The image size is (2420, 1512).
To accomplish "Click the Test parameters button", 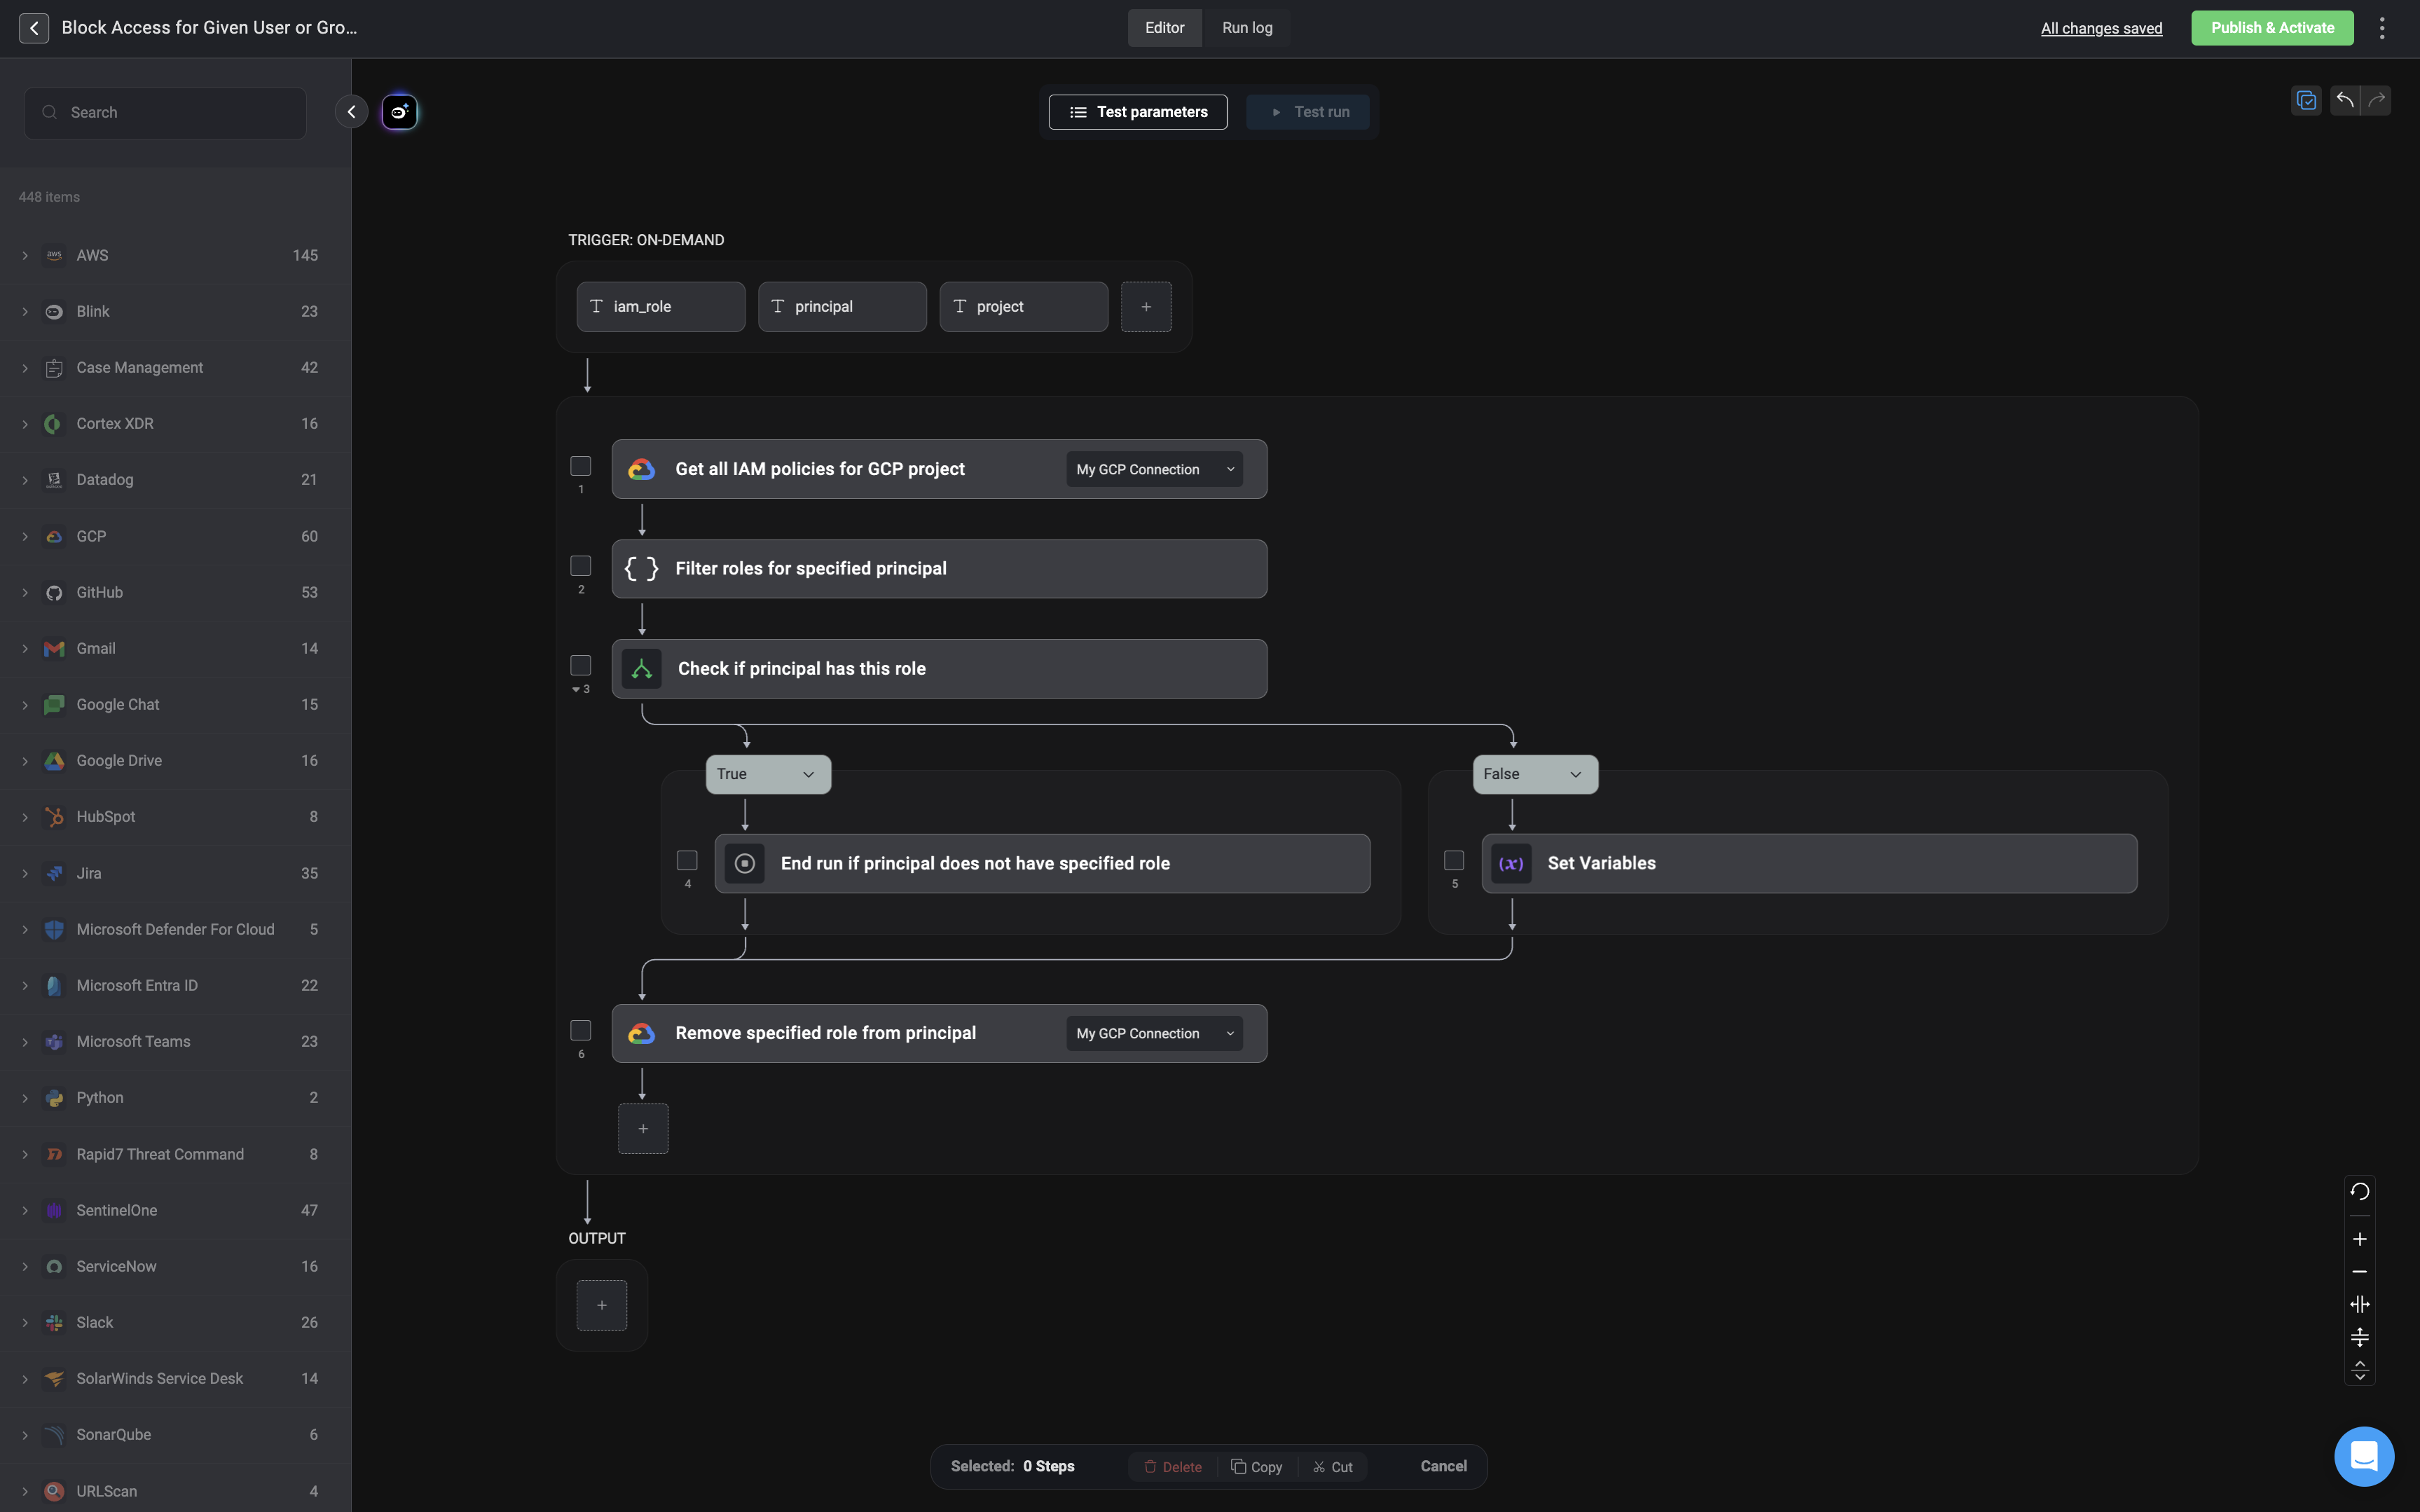I will (x=1138, y=112).
